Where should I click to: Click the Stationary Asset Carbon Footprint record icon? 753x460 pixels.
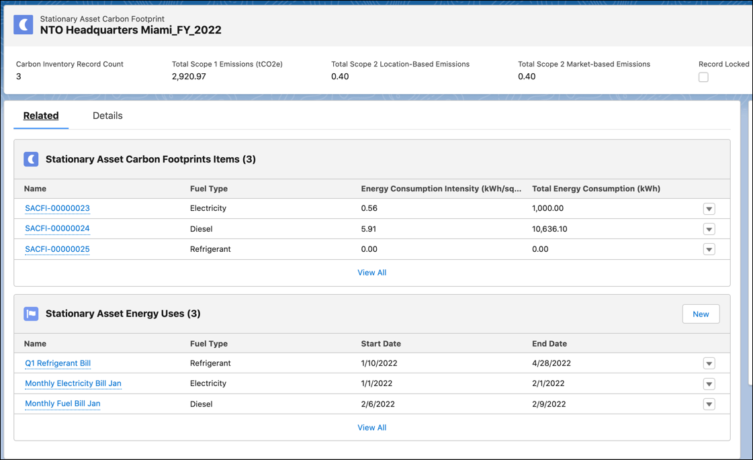(24, 24)
